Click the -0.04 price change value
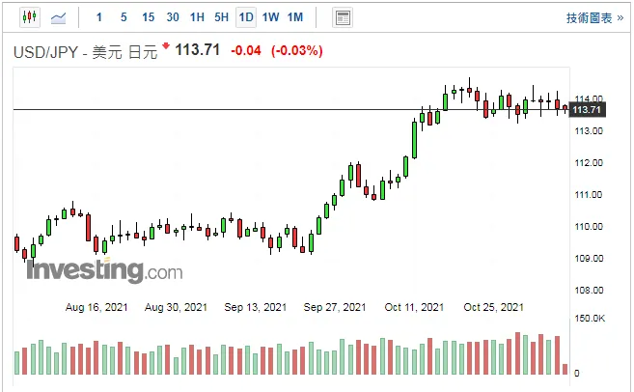This screenshot has height=392, width=634. pos(246,51)
